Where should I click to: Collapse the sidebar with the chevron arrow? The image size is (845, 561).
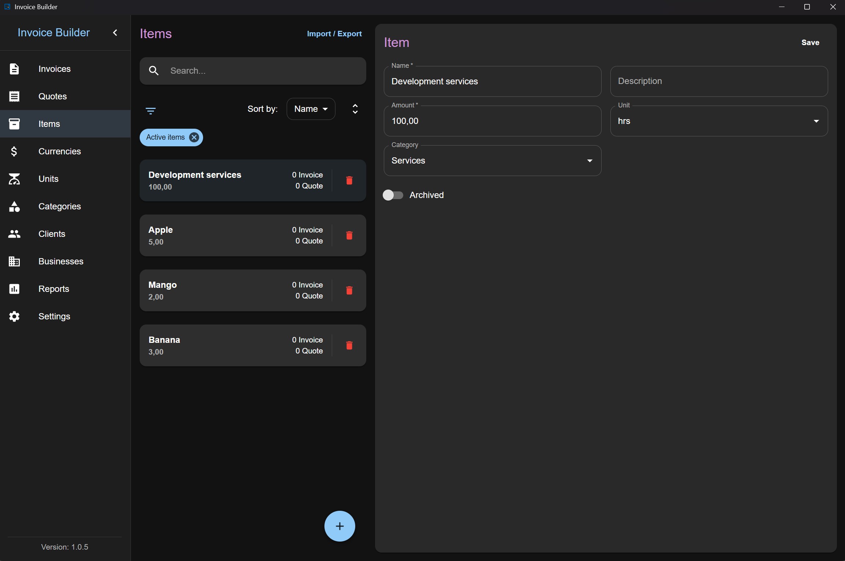click(115, 33)
